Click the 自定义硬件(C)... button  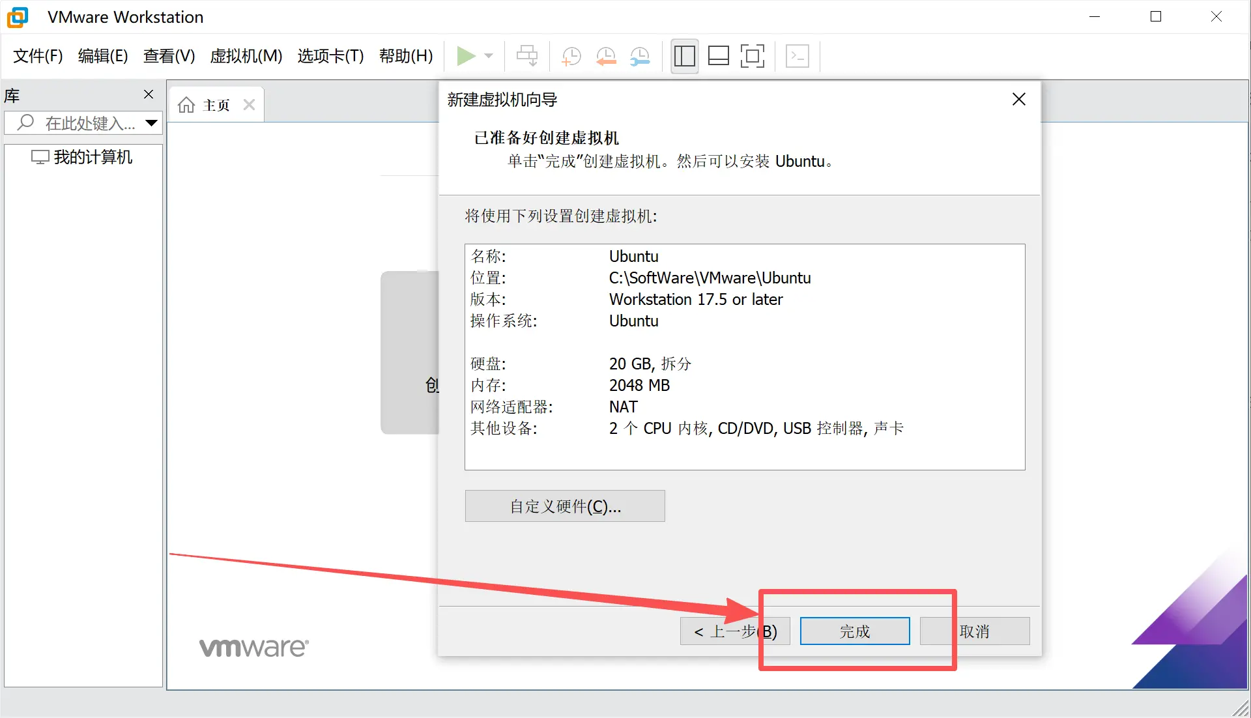(x=565, y=506)
